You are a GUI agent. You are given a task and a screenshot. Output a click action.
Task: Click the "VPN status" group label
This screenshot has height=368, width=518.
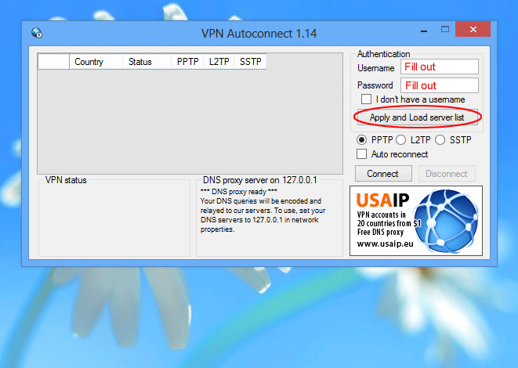[x=66, y=180]
